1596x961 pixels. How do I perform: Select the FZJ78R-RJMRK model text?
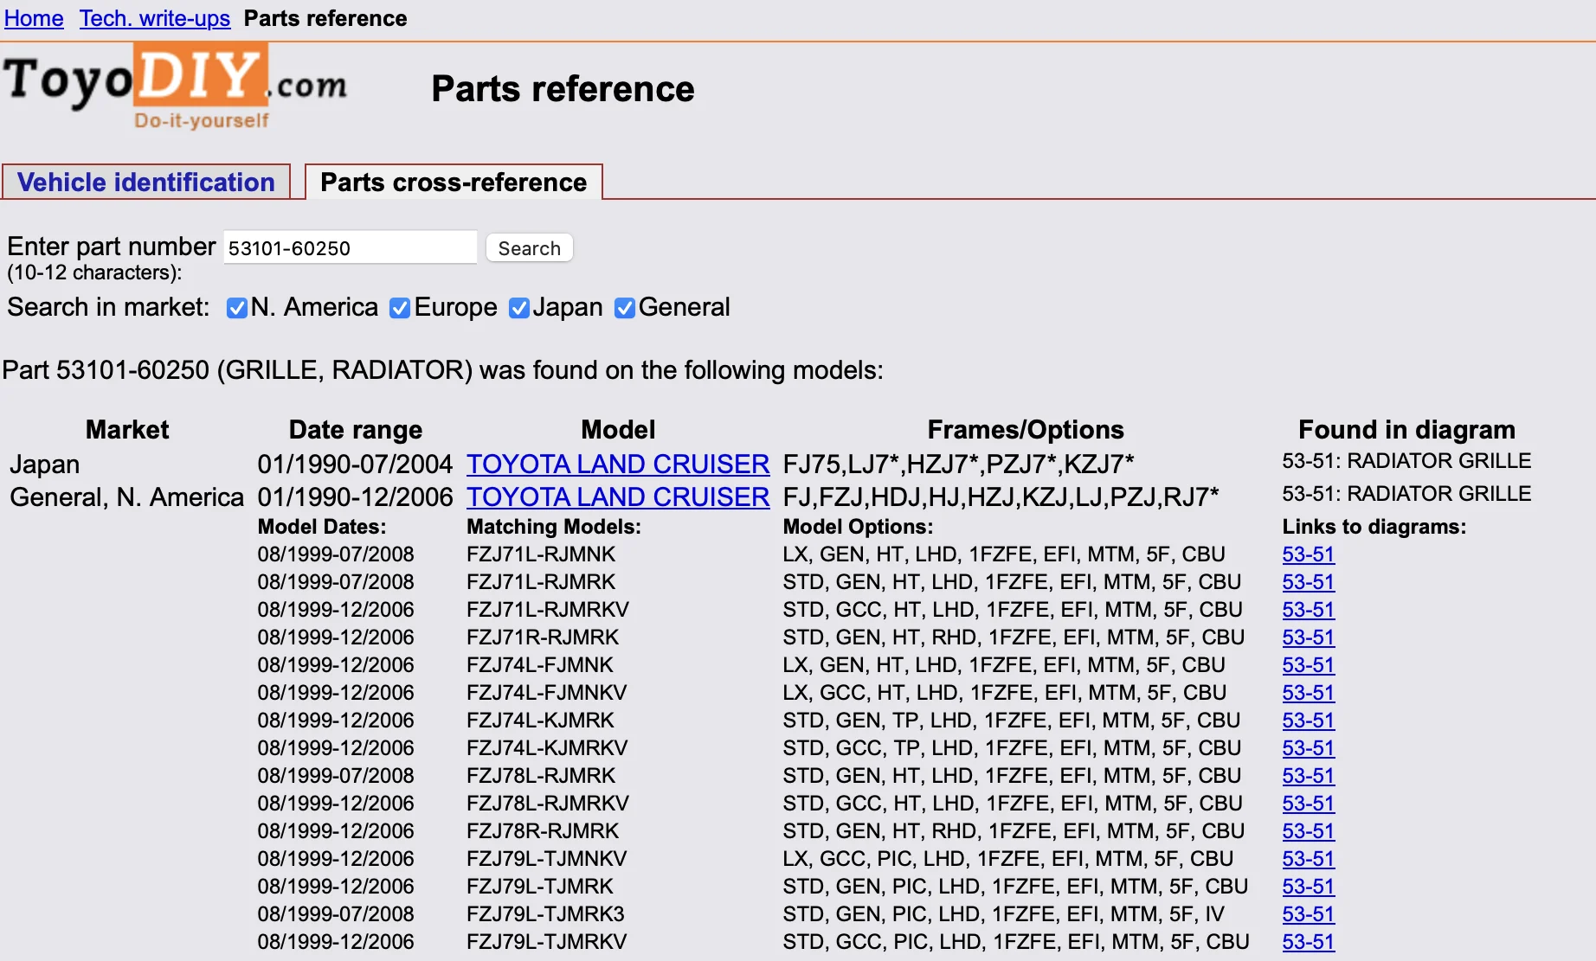(543, 831)
